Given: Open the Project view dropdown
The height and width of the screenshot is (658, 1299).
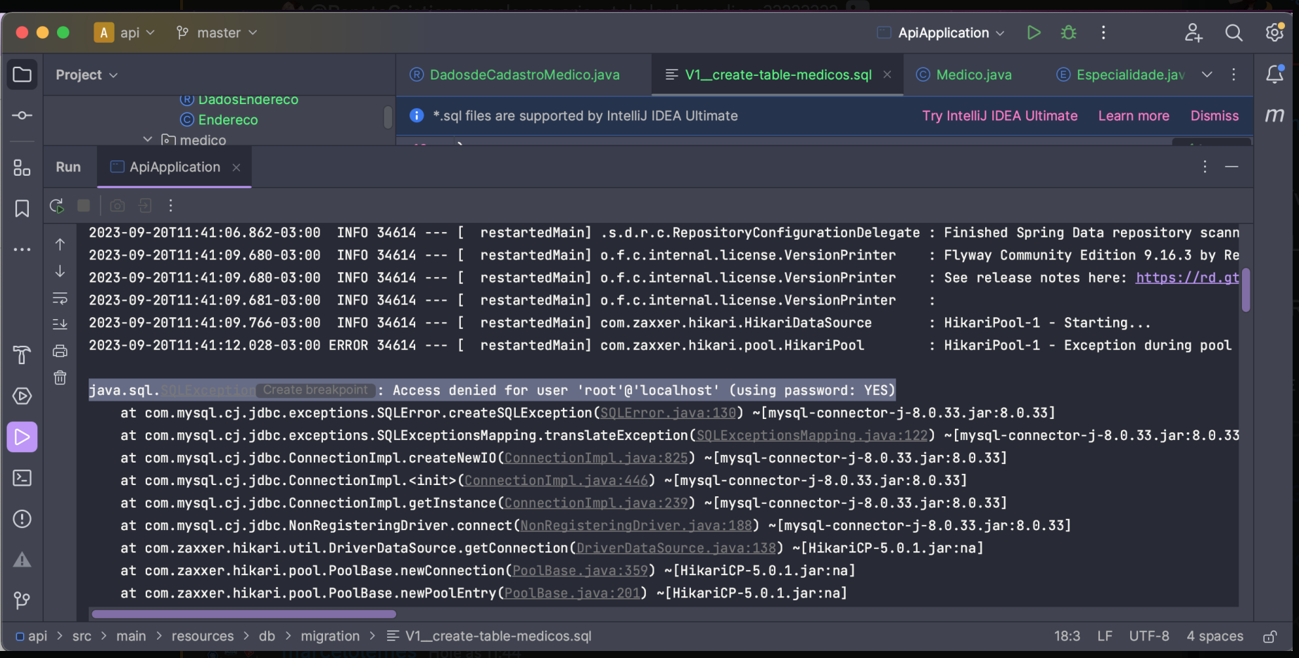Looking at the screenshot, I should [87, 75].
